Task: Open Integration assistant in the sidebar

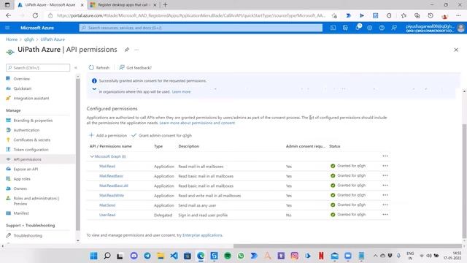Action: (x=31, y=98)
